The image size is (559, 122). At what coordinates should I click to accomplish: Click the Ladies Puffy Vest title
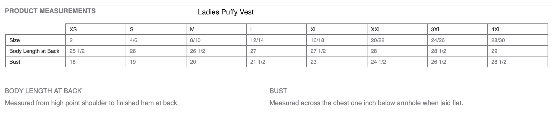tap(226, 12)
